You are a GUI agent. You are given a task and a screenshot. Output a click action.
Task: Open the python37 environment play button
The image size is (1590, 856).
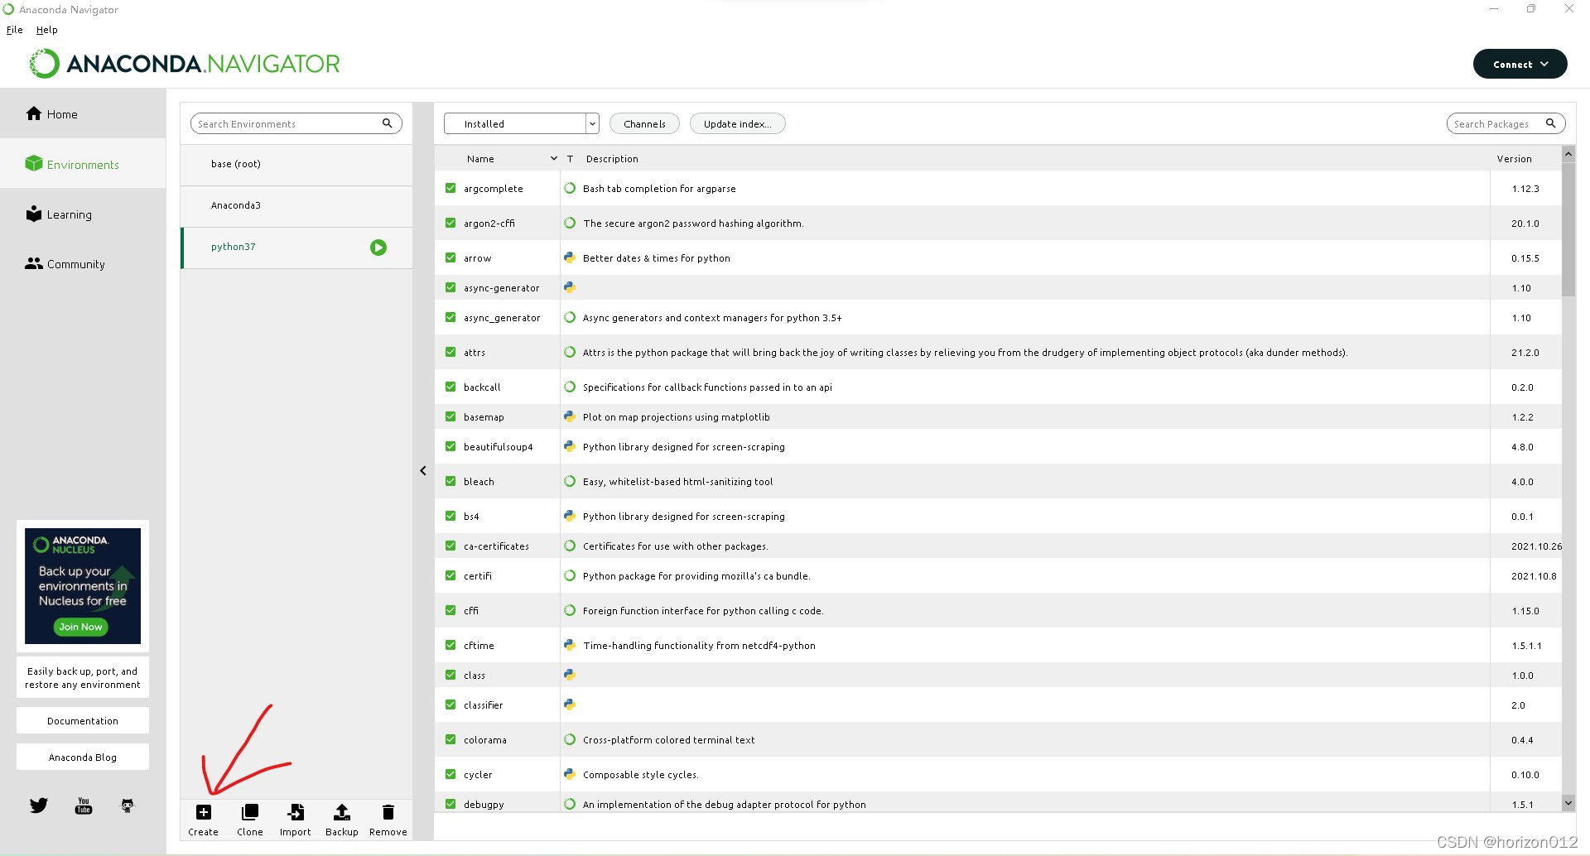[x=378, y=248]
